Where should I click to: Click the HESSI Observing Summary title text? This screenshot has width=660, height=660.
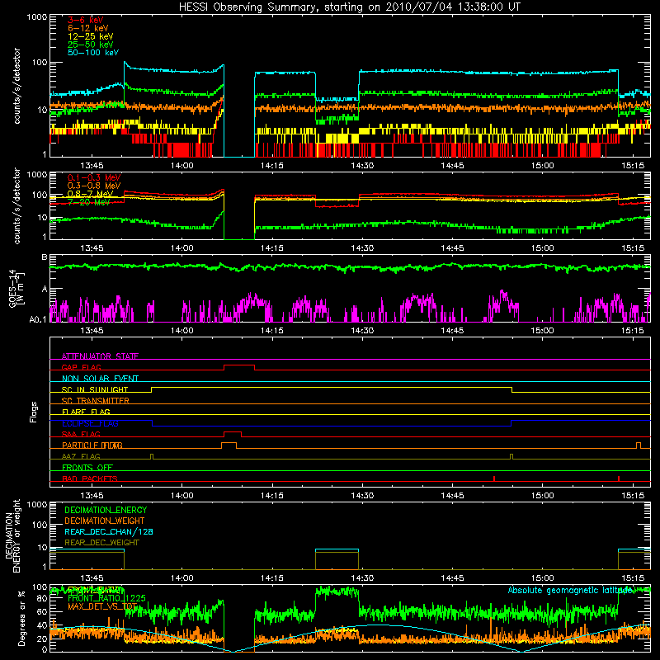click(x=350, y=7)
